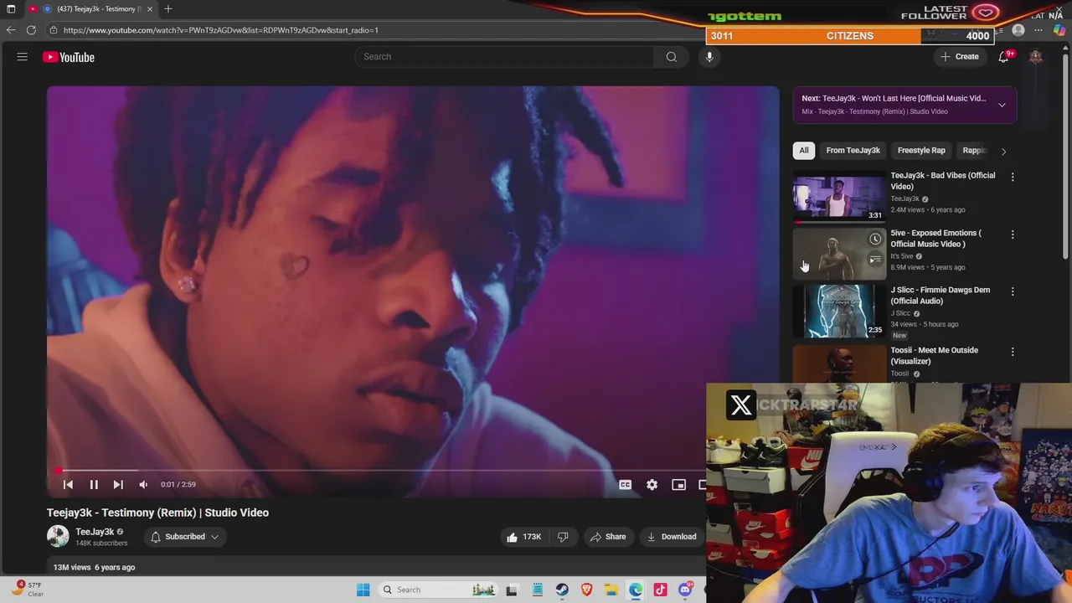Image resolution: width=1072 pixels, height=603 pixels.
Task: Select the All filter chip
Action: click(804, 151)
